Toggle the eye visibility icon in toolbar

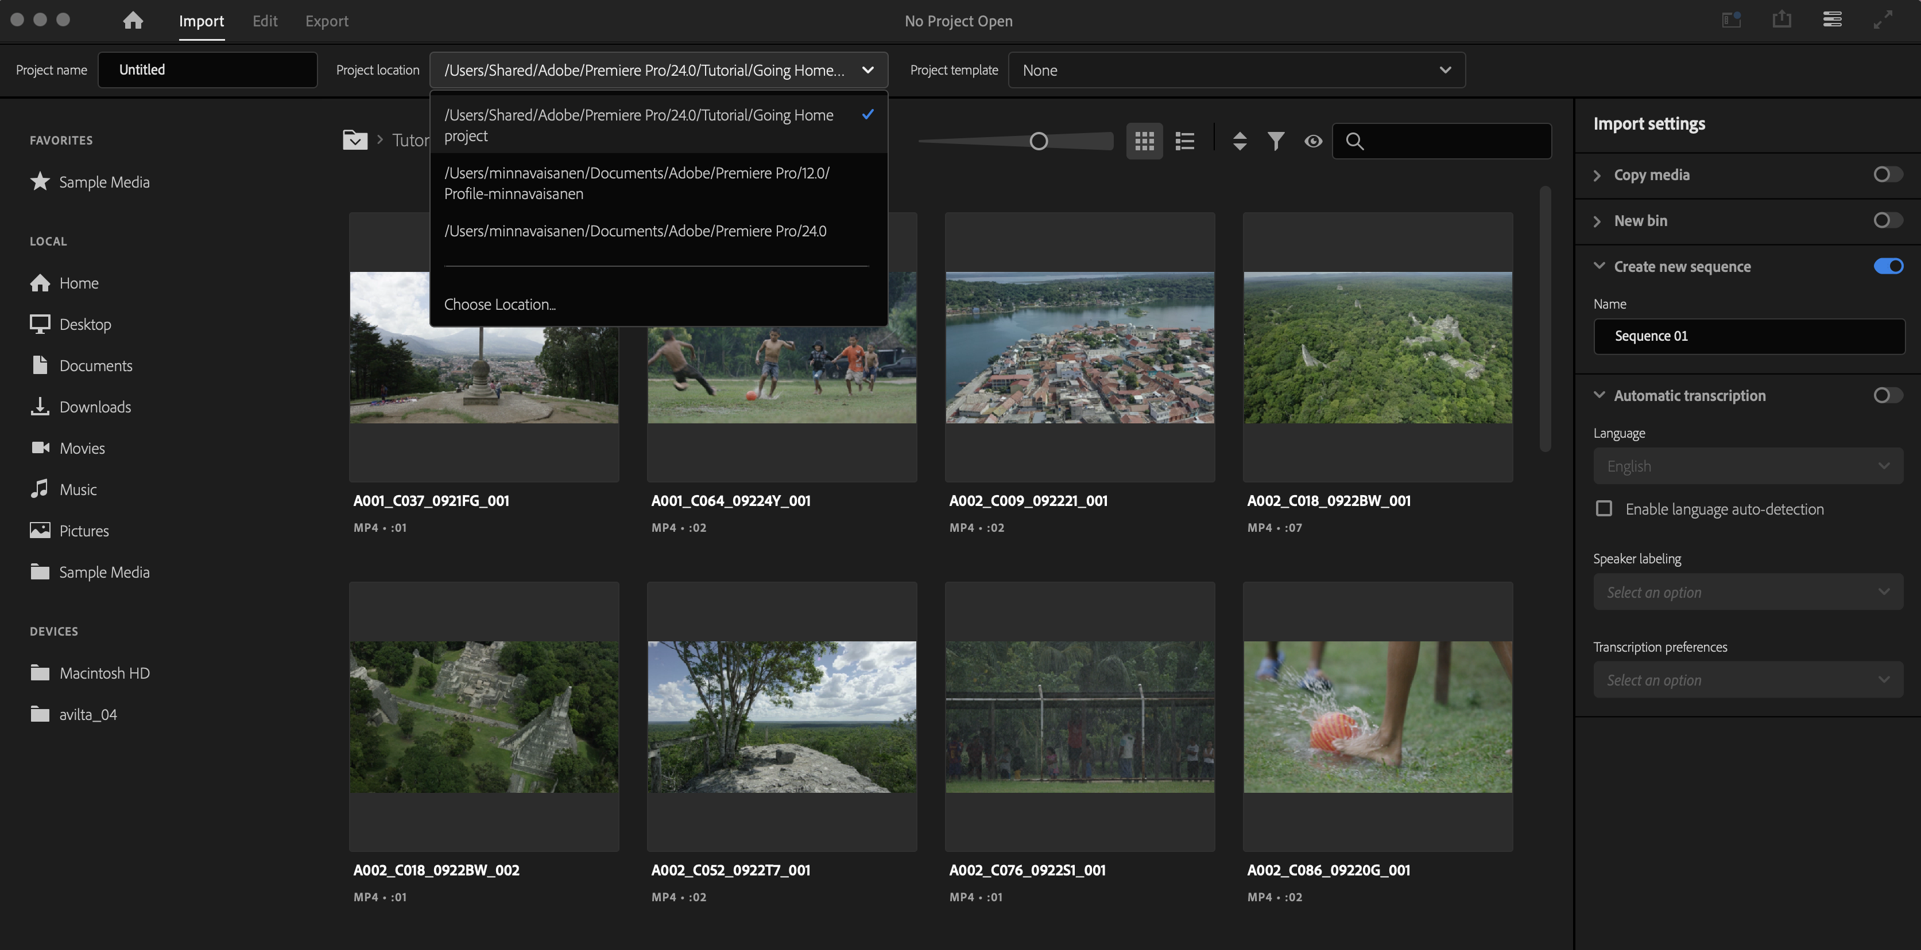[1313, 141]
